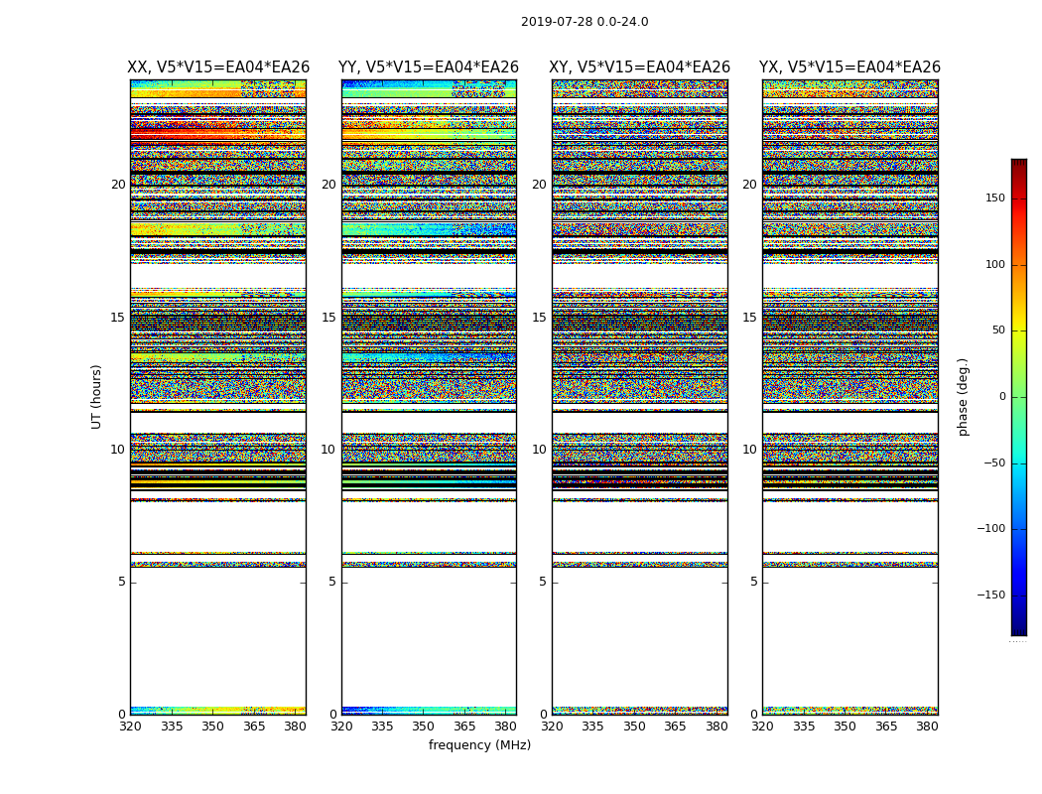Viewport: 1042px width, 794px height.
Task: Click the 150 tick on the colorbar
Action: click(994, 198)
